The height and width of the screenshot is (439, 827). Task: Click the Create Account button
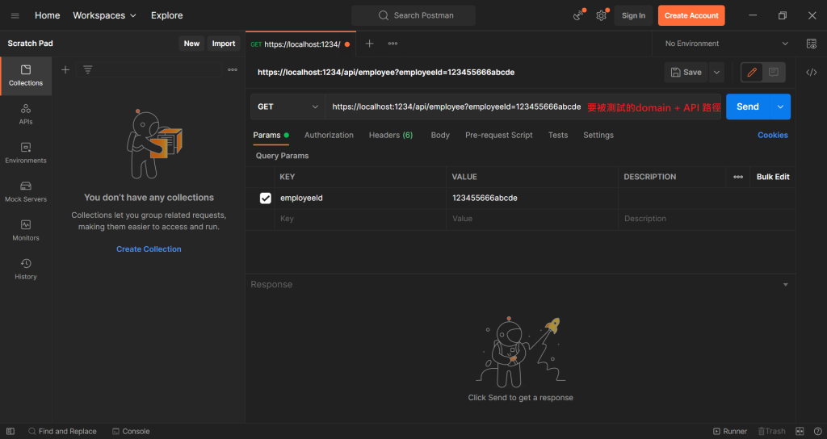pos(691,15)
